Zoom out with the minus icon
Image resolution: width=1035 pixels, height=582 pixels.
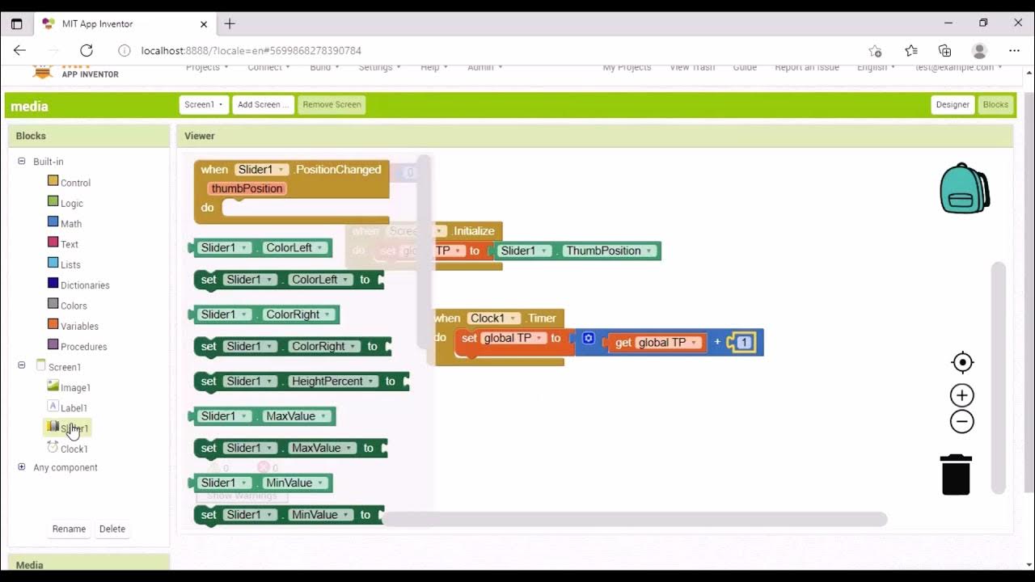click(961, 422)
